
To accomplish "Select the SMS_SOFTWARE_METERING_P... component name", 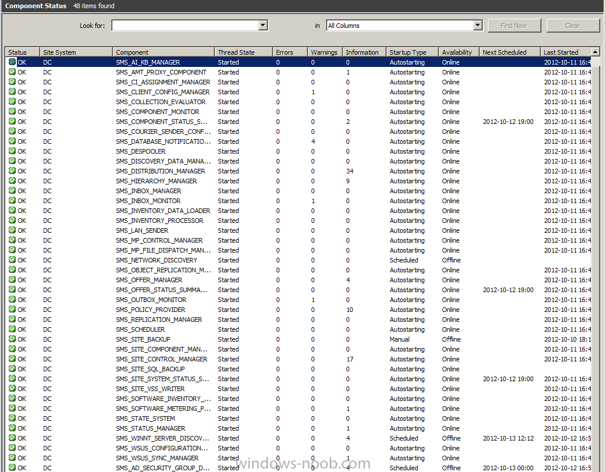I will point(163,408).
